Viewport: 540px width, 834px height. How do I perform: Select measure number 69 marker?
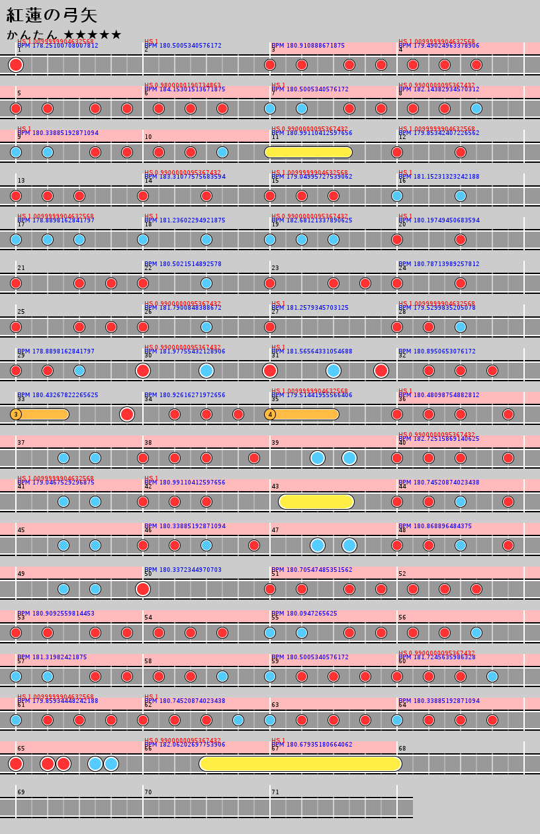(21, 792)
